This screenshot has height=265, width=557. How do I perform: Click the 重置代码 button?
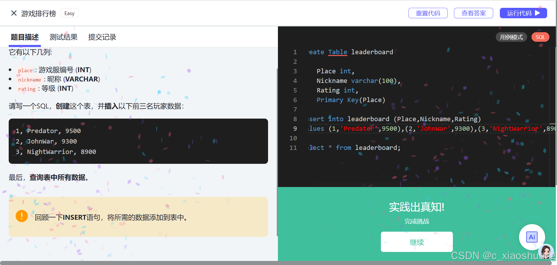(428, 13)
